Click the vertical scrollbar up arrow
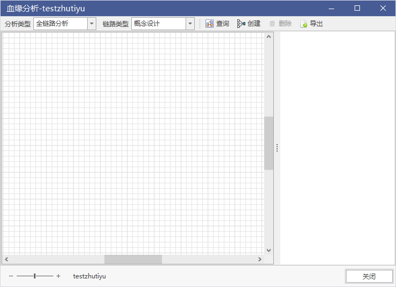This screenshot has height=287, width=396. click(x=268, y=37)
